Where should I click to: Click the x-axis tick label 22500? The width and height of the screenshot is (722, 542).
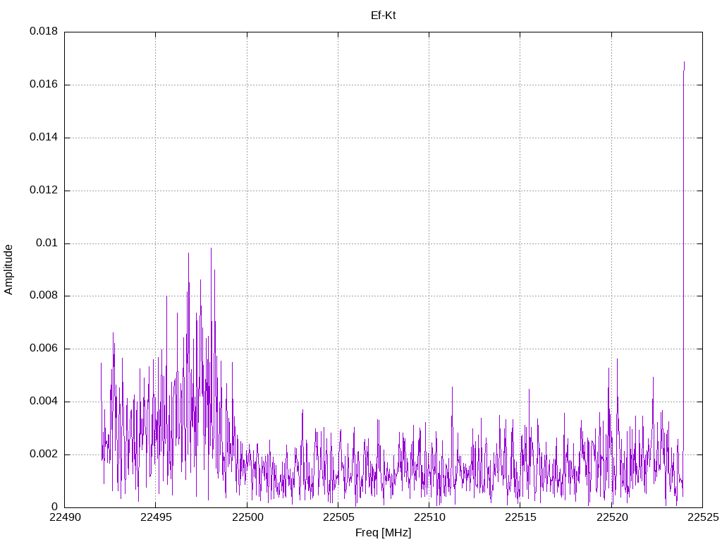tap(247, 517)
